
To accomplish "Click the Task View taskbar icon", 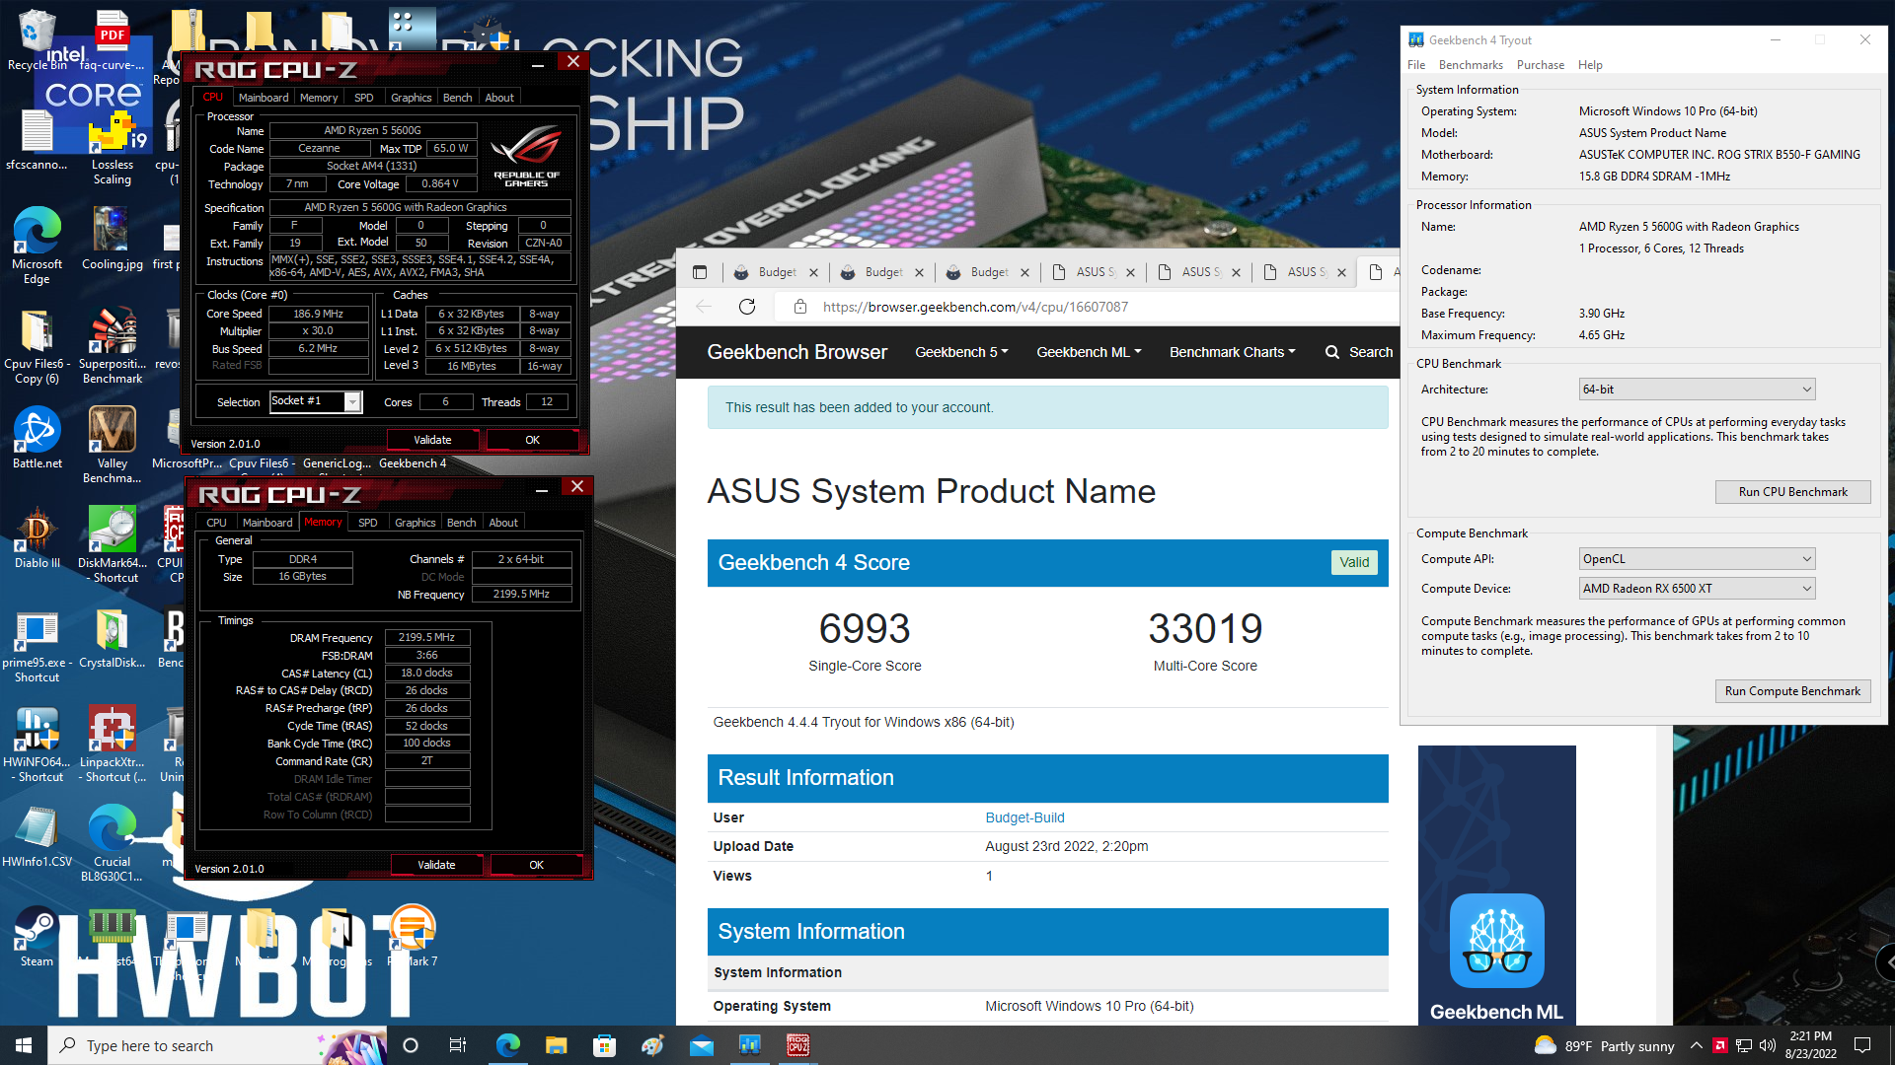I will pos(457,1045).
